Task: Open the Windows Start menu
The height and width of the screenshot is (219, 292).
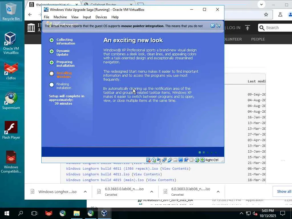Action: (7, 213)
